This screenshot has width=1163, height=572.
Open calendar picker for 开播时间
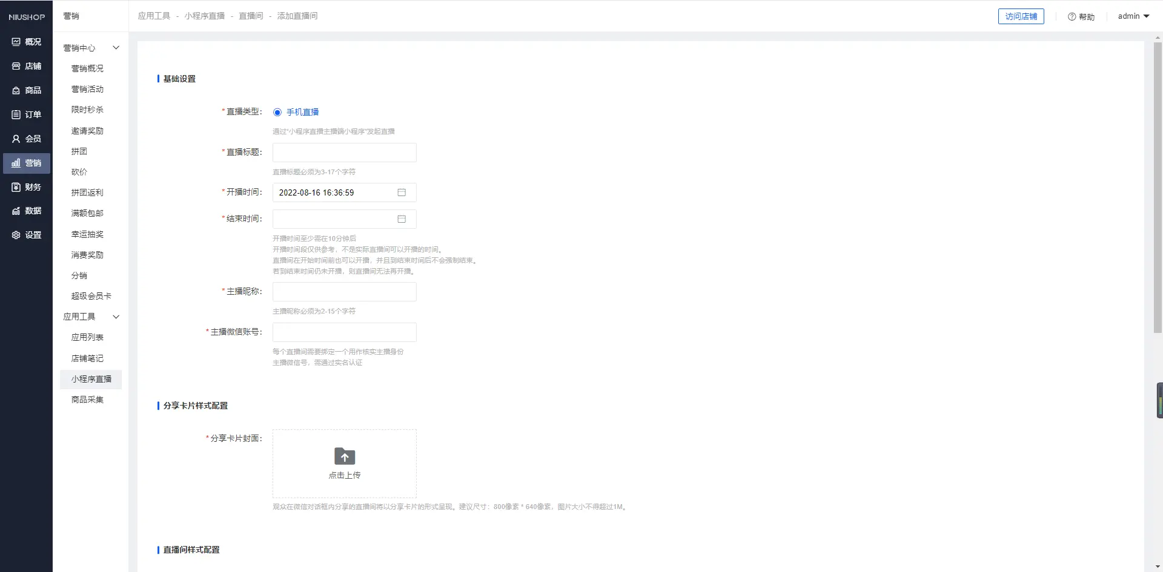[x=401, y=192]
